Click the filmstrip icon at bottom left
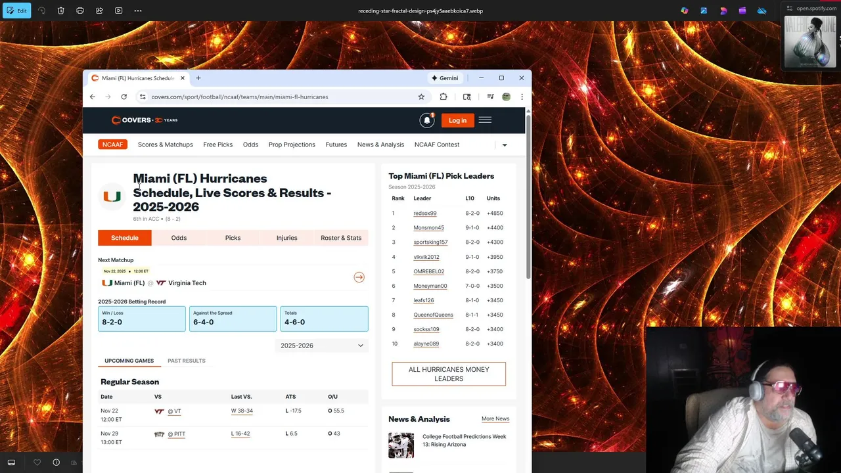841x473 pixels. 11,462
